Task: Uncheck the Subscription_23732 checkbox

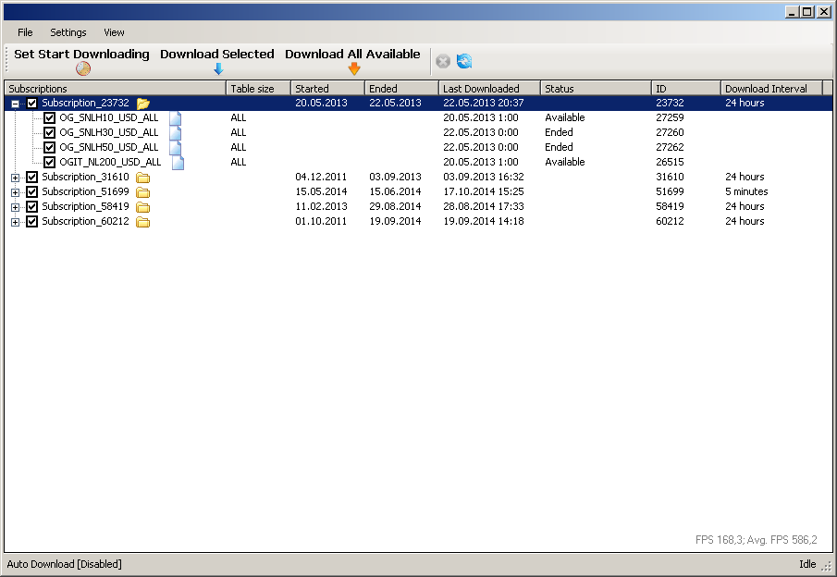Action: [x=32, y=103]
